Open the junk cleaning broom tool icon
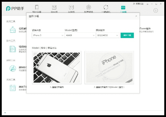The height and width of the screenshot is (117, 166). (x=13, y=30)
